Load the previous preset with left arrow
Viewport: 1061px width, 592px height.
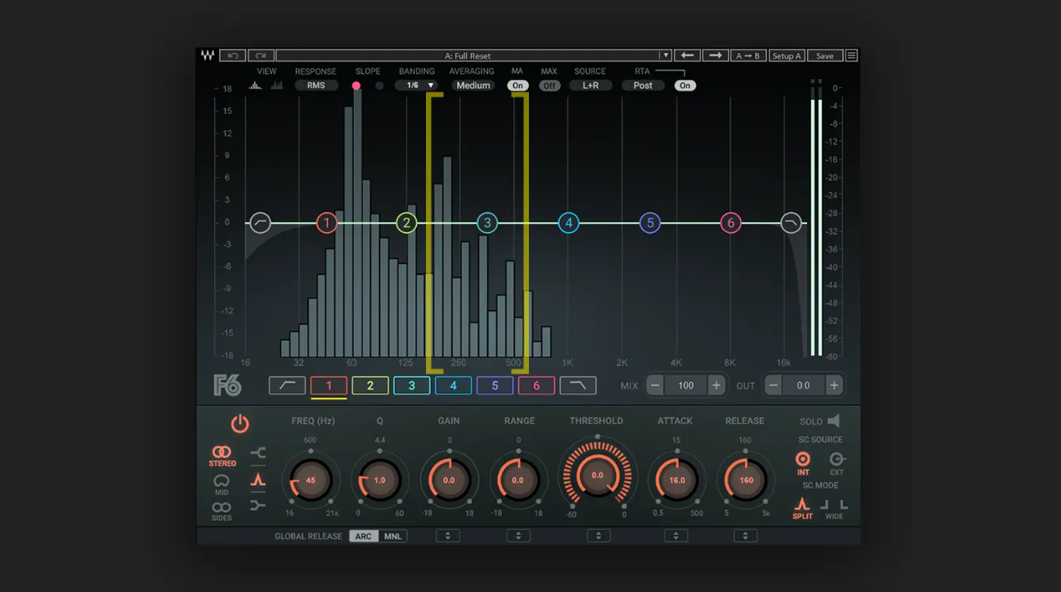tap(687, 55)
